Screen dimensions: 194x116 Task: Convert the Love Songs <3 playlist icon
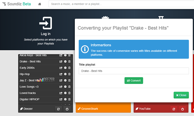point(61,87)
